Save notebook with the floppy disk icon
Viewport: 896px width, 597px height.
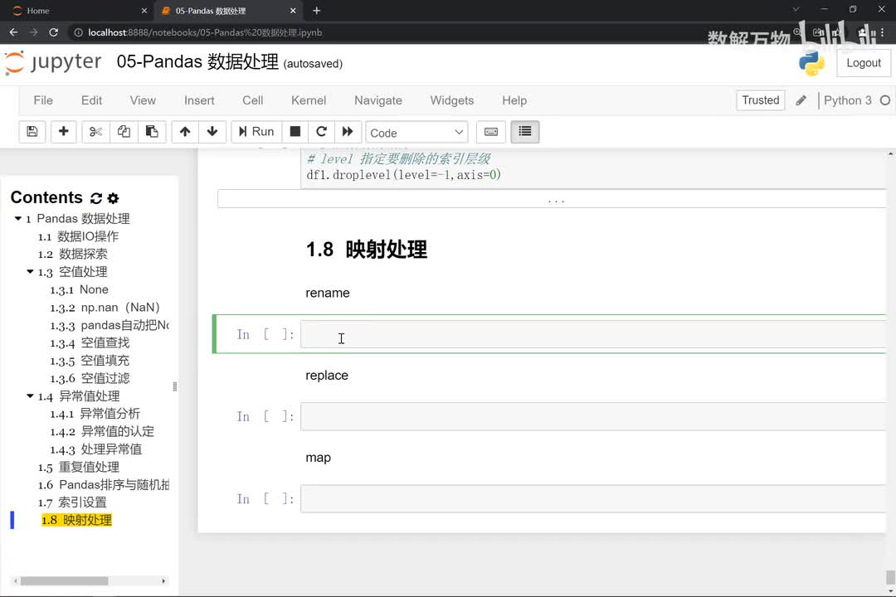32,132
